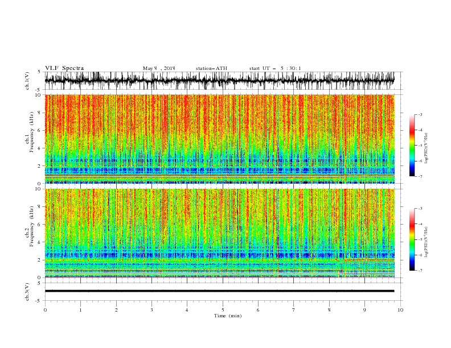This screenshot has height=348, width=451.
Task: Click time axis tick label "8"
Action: [x=329, y=310]
